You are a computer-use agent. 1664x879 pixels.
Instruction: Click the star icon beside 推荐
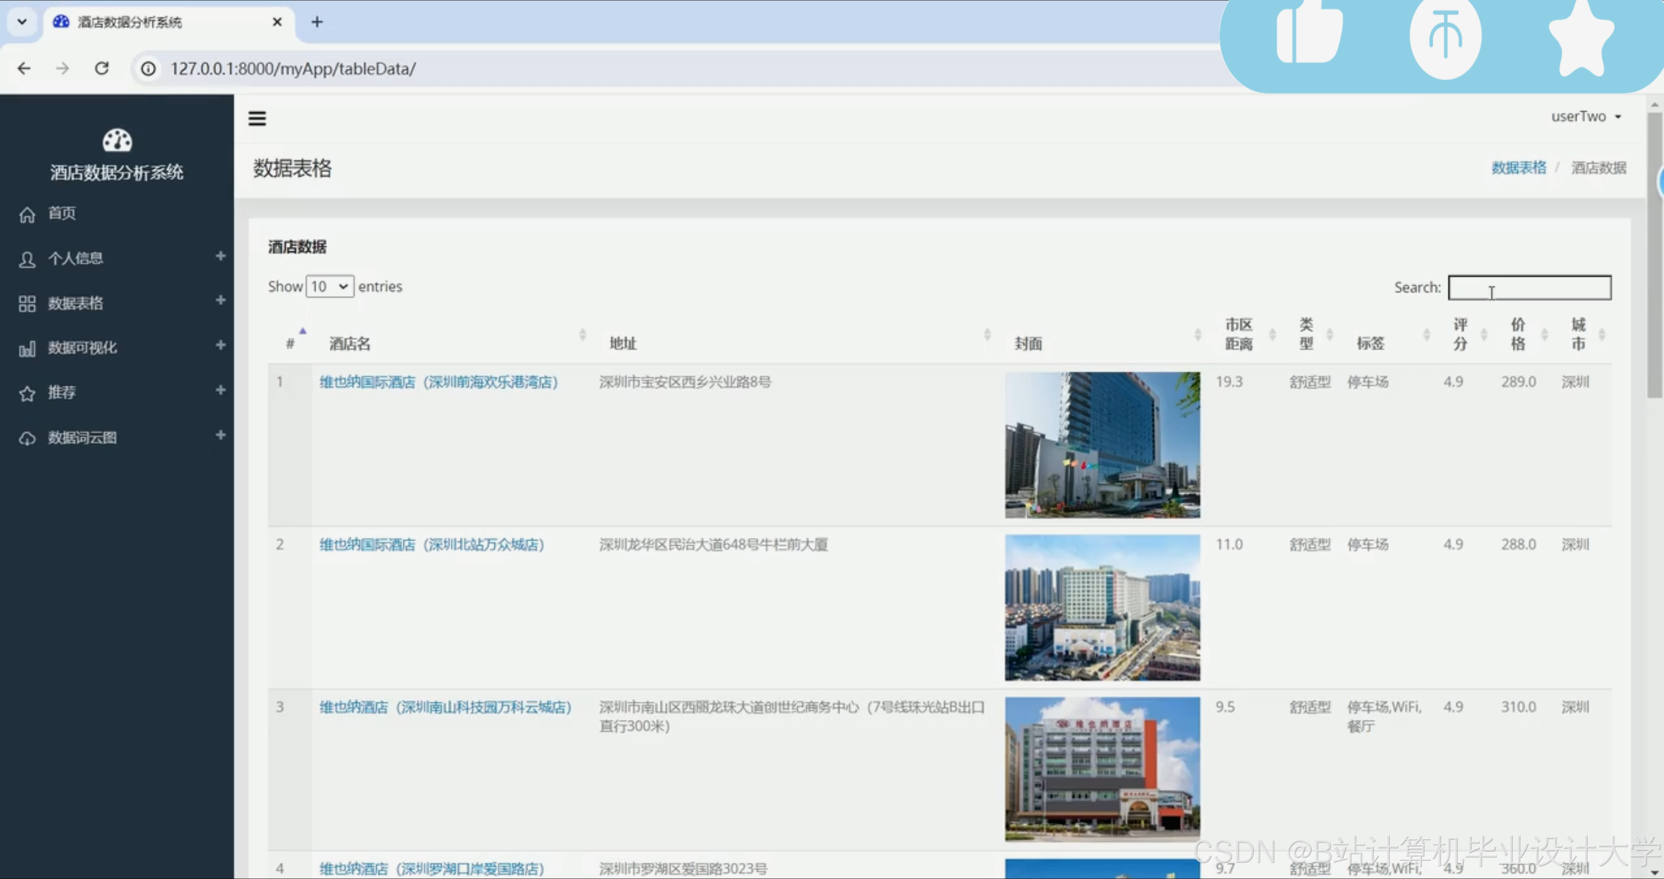coord(27,394)
